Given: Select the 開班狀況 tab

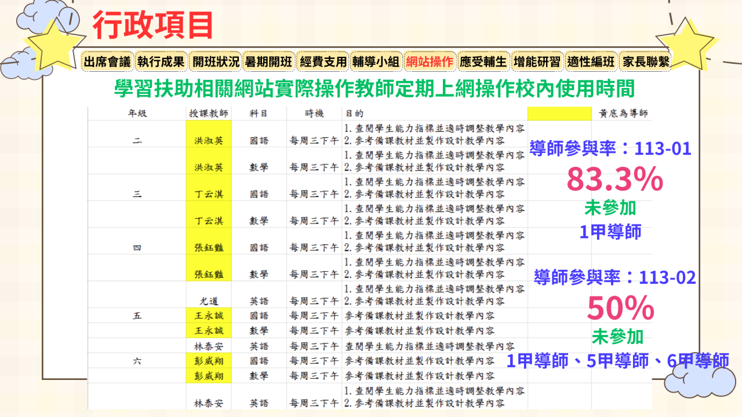Looking at the screenshot, I should pyautogui.click(x=216, y=61).
